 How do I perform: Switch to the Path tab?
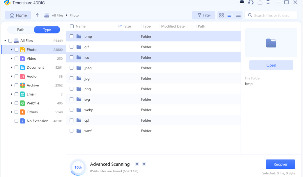[x=21, y=30]
